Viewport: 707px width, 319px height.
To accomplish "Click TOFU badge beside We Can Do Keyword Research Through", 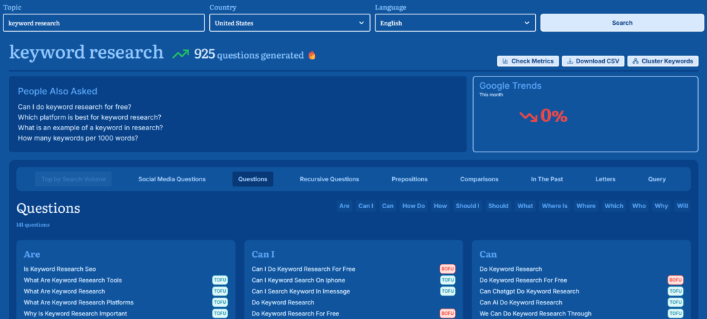I will click(x=675, y=313).
